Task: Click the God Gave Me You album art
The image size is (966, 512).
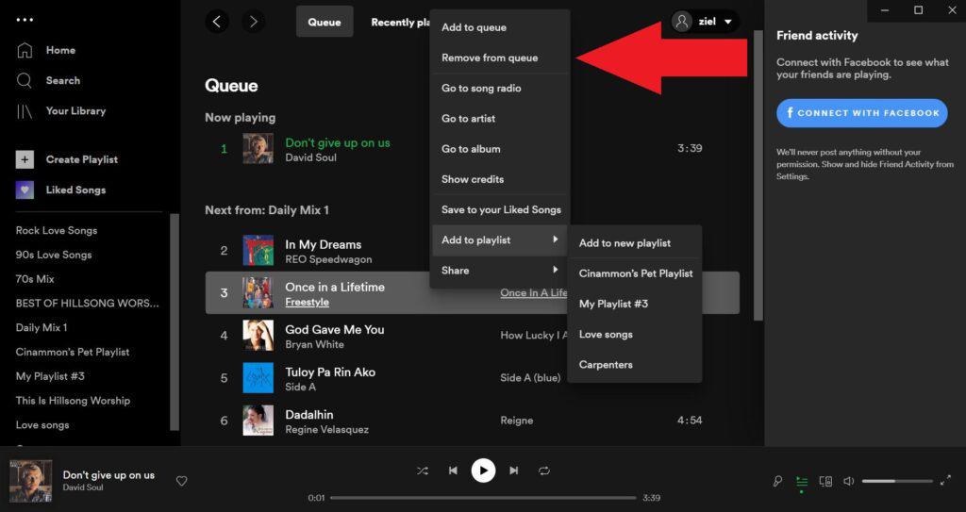Action: [x=258, y=336]
